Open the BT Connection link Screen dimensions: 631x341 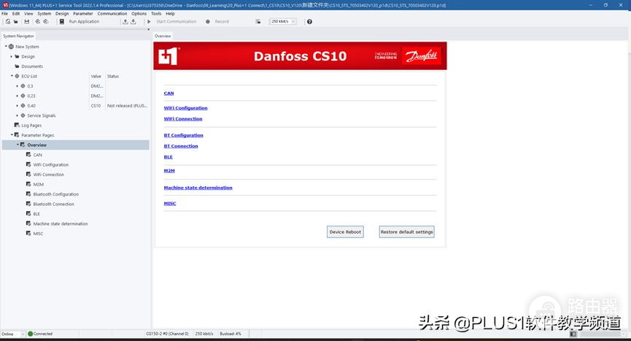pos(181,146)
